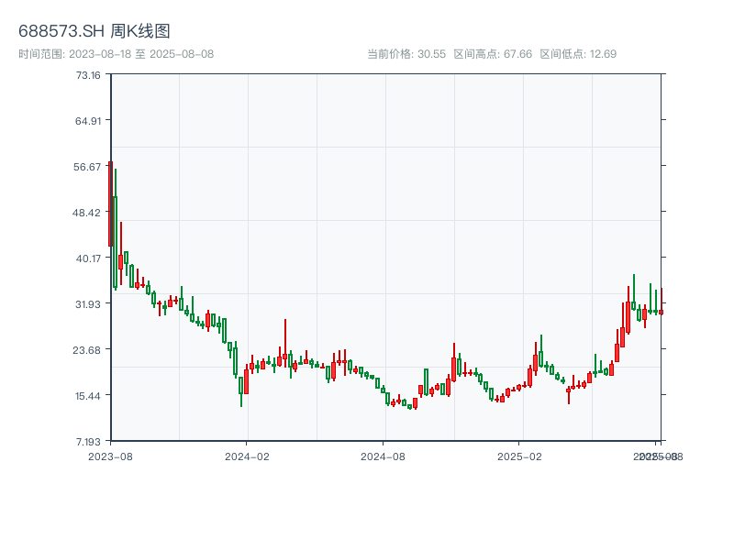Image resolution: width=734 pixels, height=550 pixels.
Task: Click the first tall red candlestick at 2023-08
Action: 110,203
